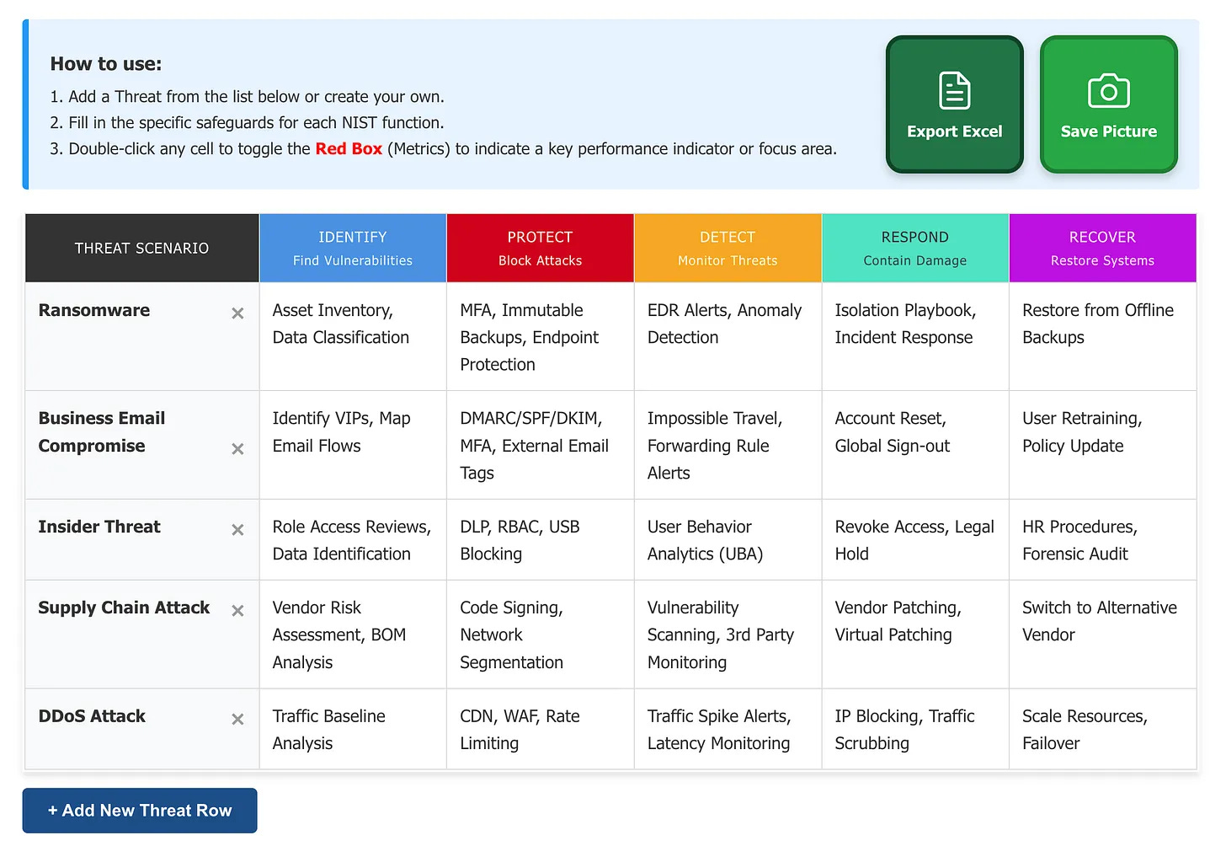Click cell 'Code Signing, Network Segmentation'
The image size is (1226, 862).
(x=540, y=634)
